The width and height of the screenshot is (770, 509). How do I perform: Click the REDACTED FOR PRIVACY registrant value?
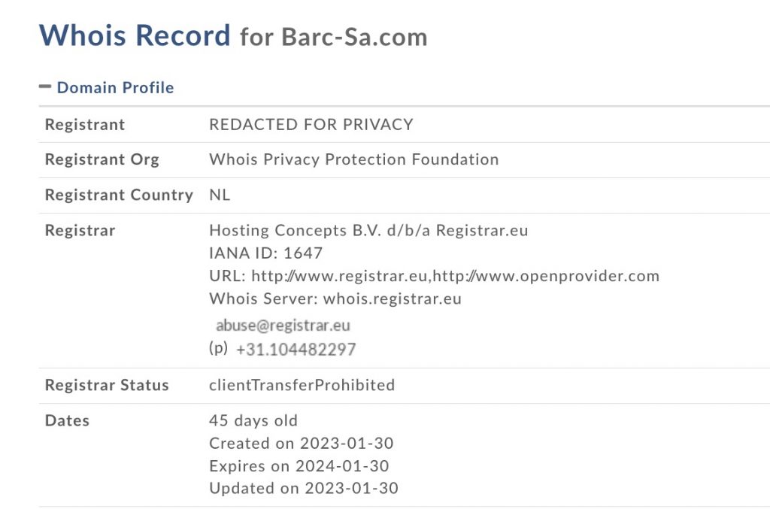click(x=311, y=125)
